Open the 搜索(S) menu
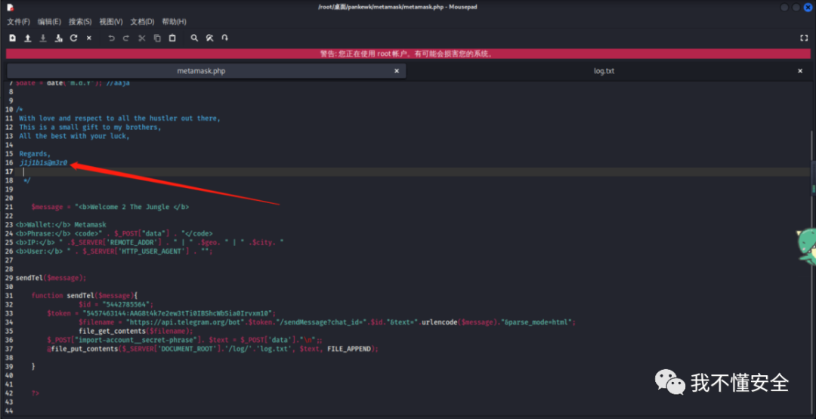Screen dimensions: 816x419 [80, 22]
